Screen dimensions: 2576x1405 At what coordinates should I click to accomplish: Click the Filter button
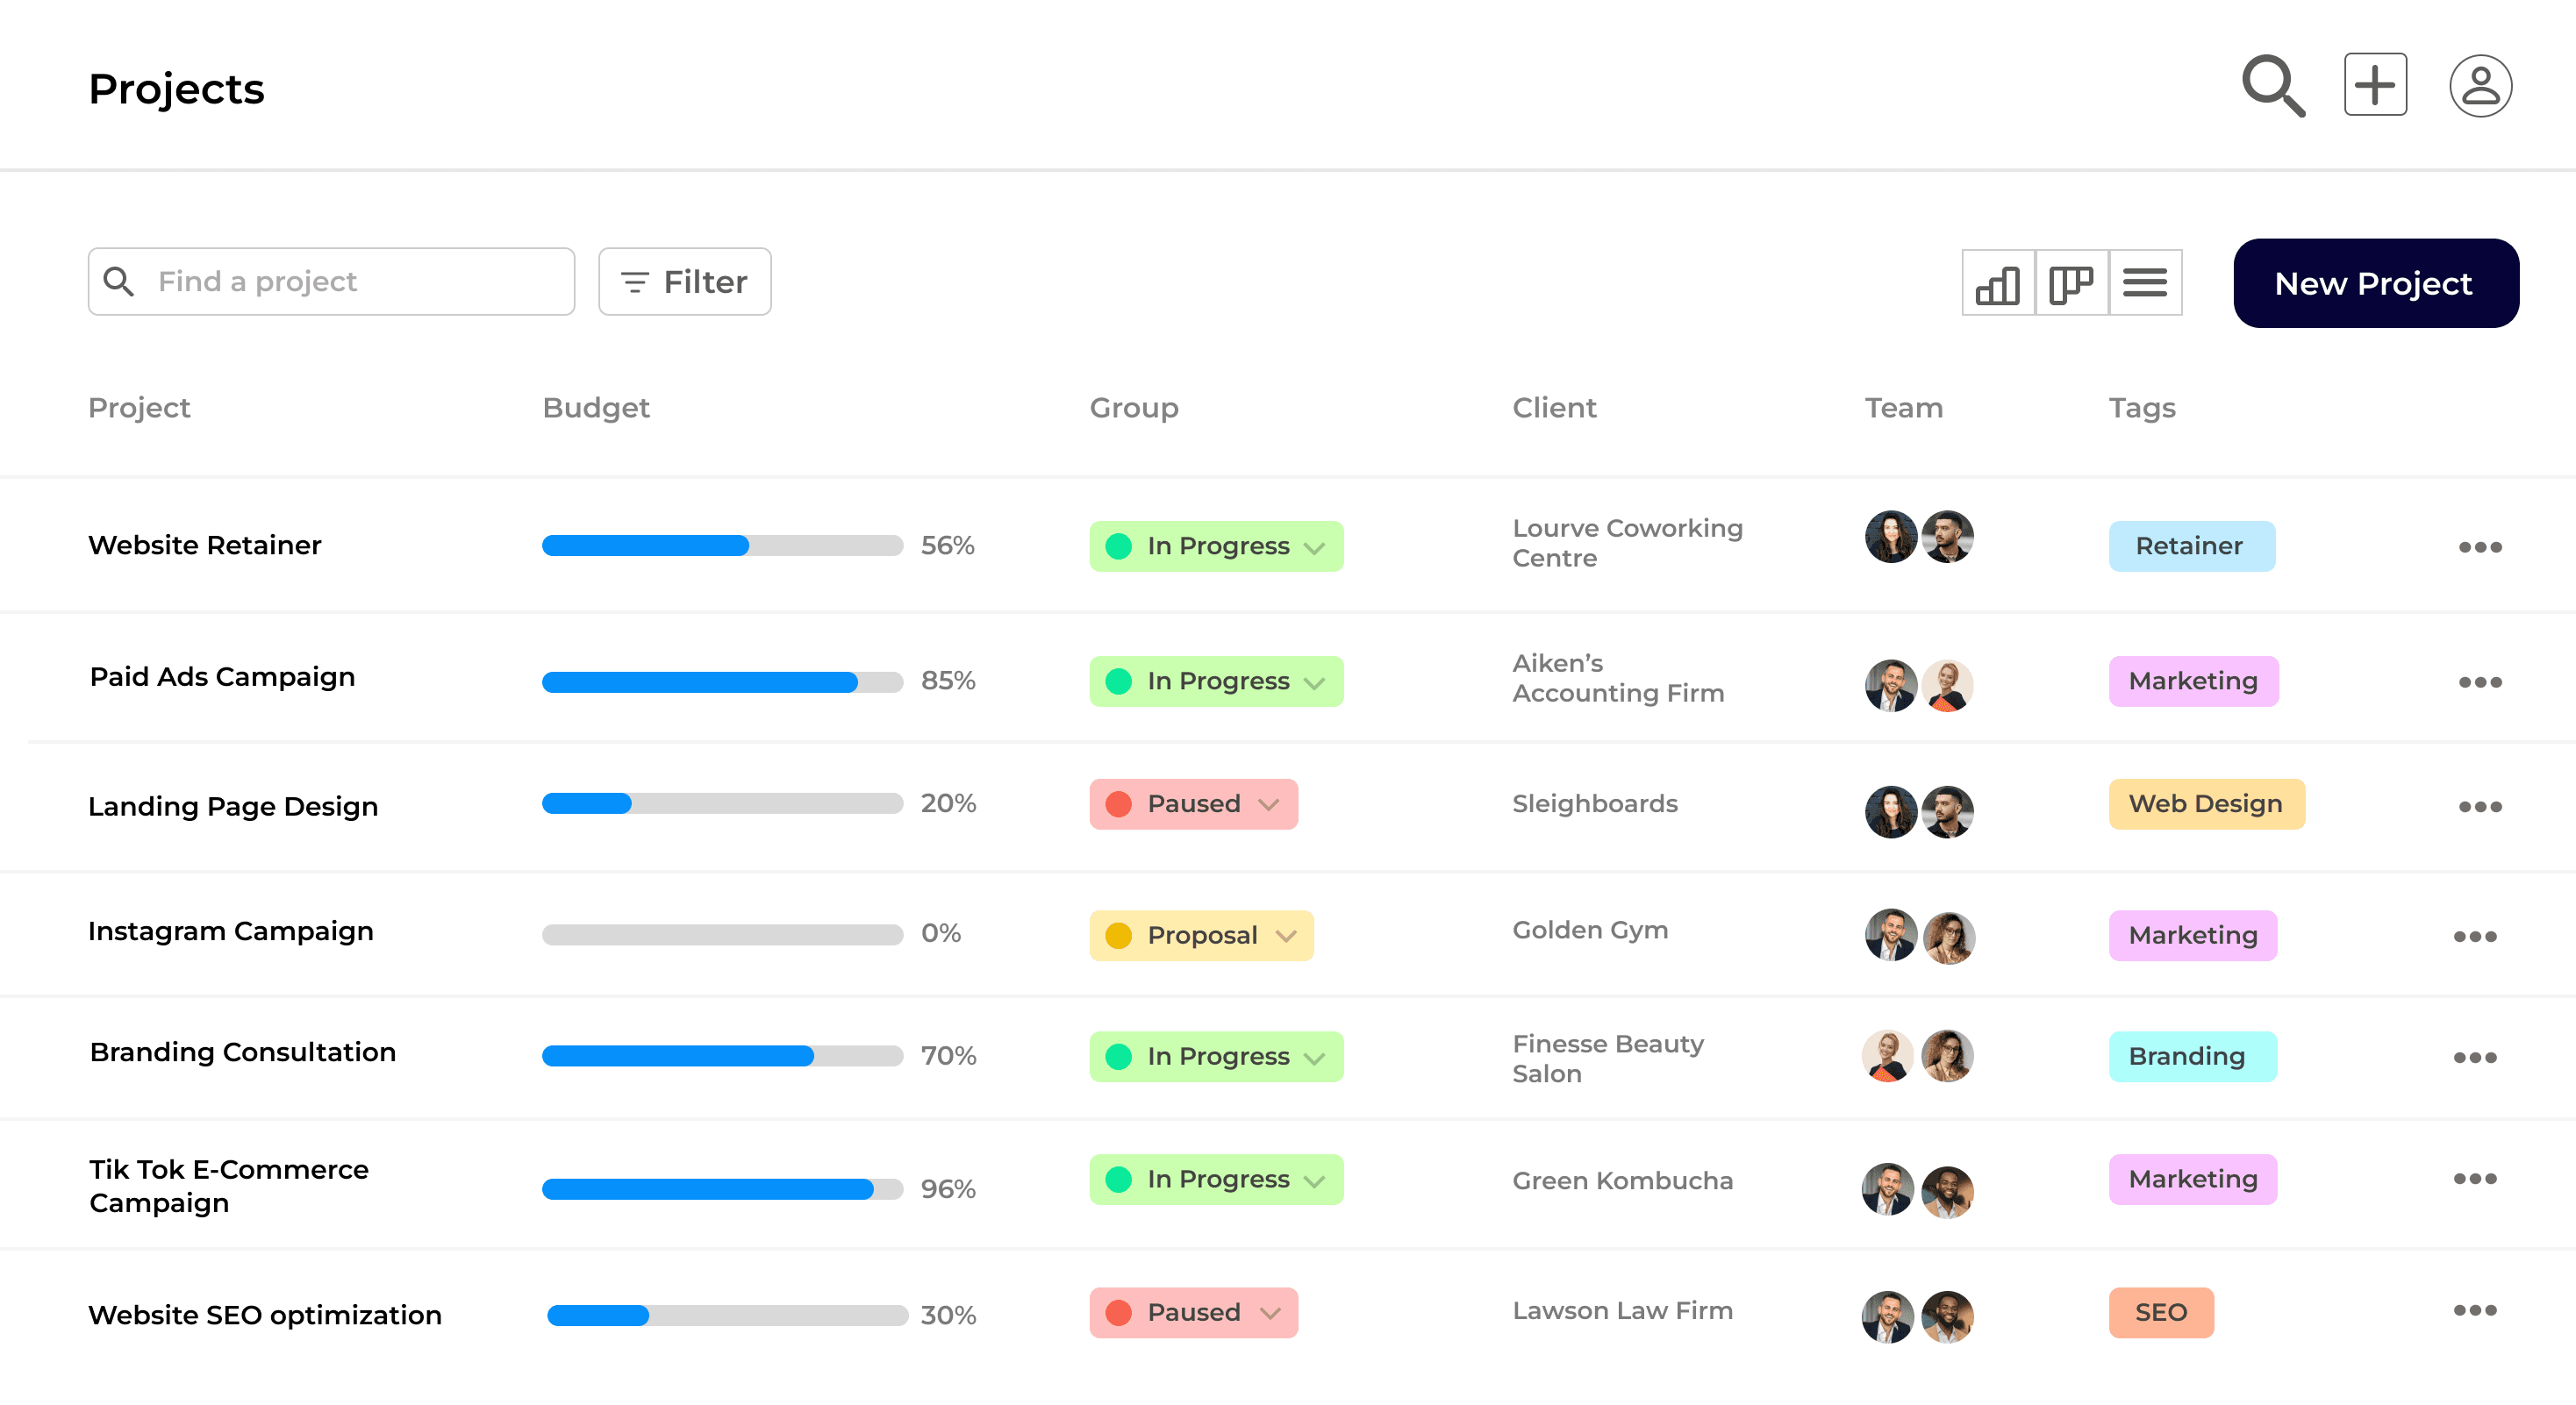coord(684,282)
